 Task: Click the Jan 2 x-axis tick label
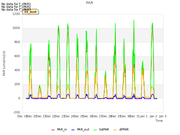coord(153,116)
